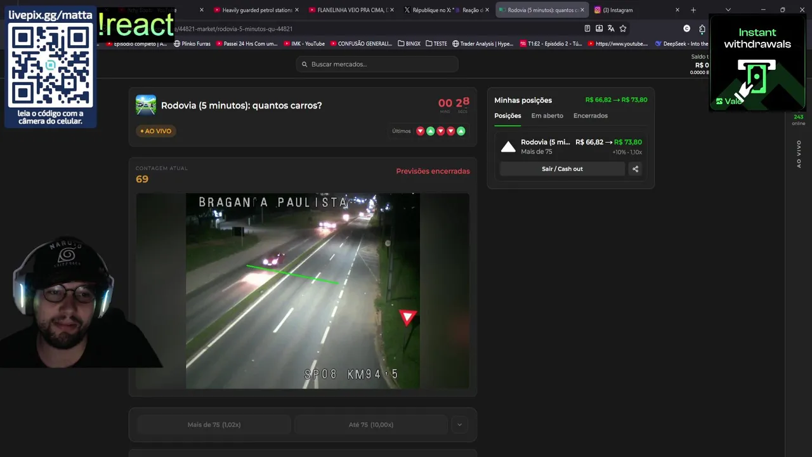Close the Rodovia (5 minutos) tab
This screenshot has width=812, height=457.
pyautogui.click(x=582, y=10)
